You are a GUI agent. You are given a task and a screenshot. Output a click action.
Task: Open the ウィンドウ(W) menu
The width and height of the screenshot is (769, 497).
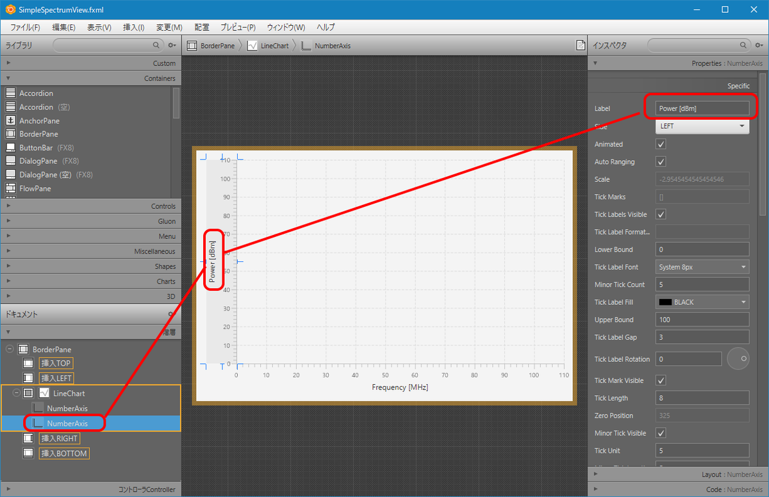tap(286, 28)
